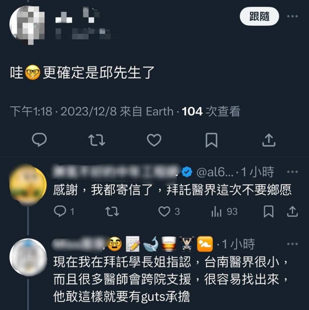Bookmark the verified user's reply
This screenshot has width=309, height=310.
pyautogui.click(x=269, y=211)
